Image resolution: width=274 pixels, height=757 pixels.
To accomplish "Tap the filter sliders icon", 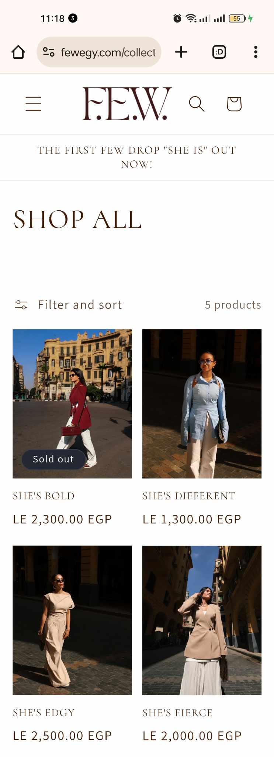I will tap(21, 305).
